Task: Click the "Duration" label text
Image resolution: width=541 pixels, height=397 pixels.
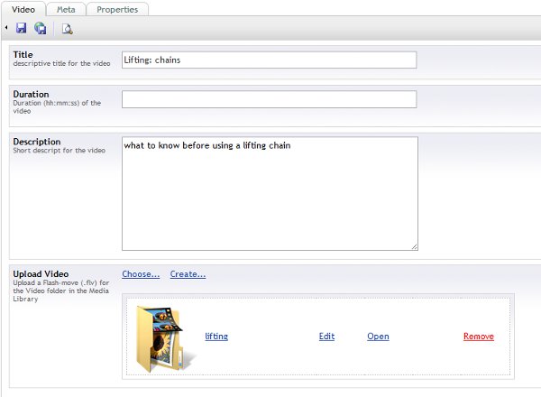Action: point(31,94)
